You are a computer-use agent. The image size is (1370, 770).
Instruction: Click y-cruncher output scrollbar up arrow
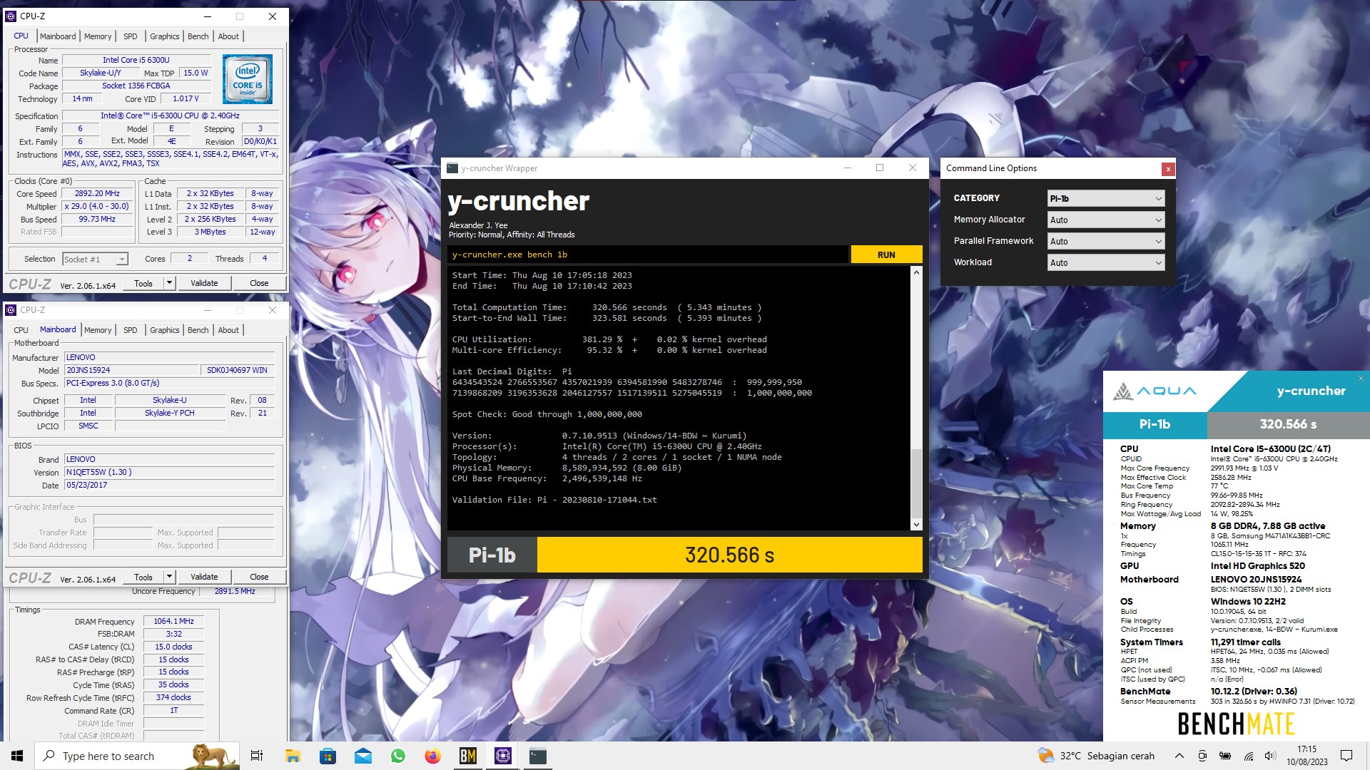[x=916, y=272]
